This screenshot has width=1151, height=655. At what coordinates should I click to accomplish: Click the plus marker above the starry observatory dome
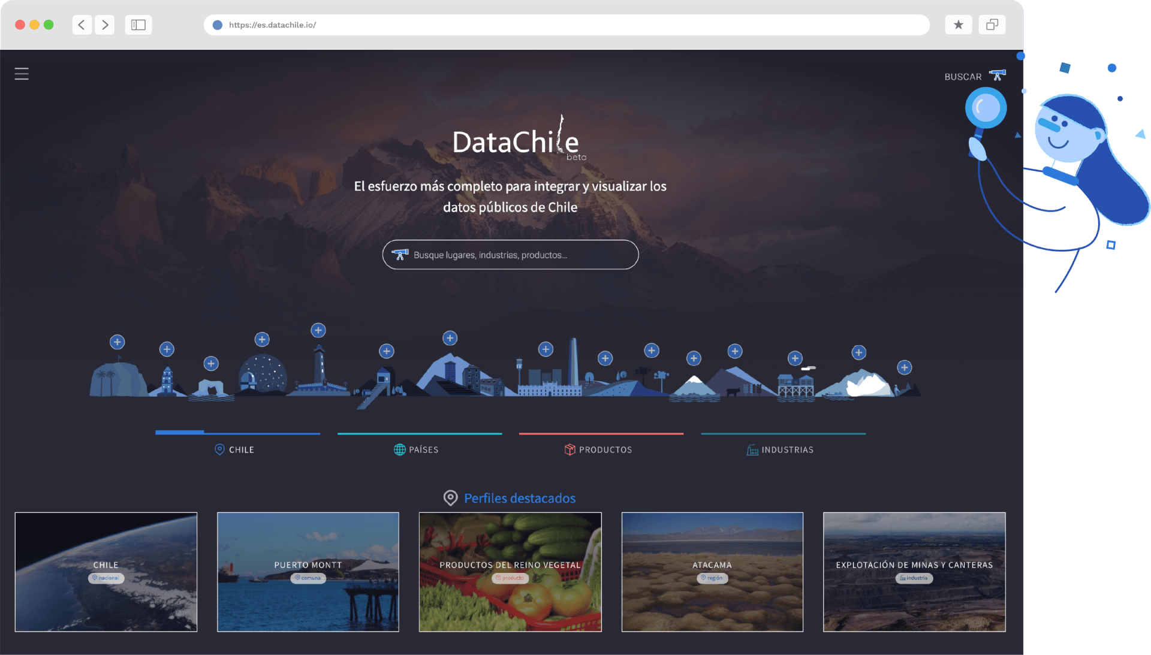point(262,340)
